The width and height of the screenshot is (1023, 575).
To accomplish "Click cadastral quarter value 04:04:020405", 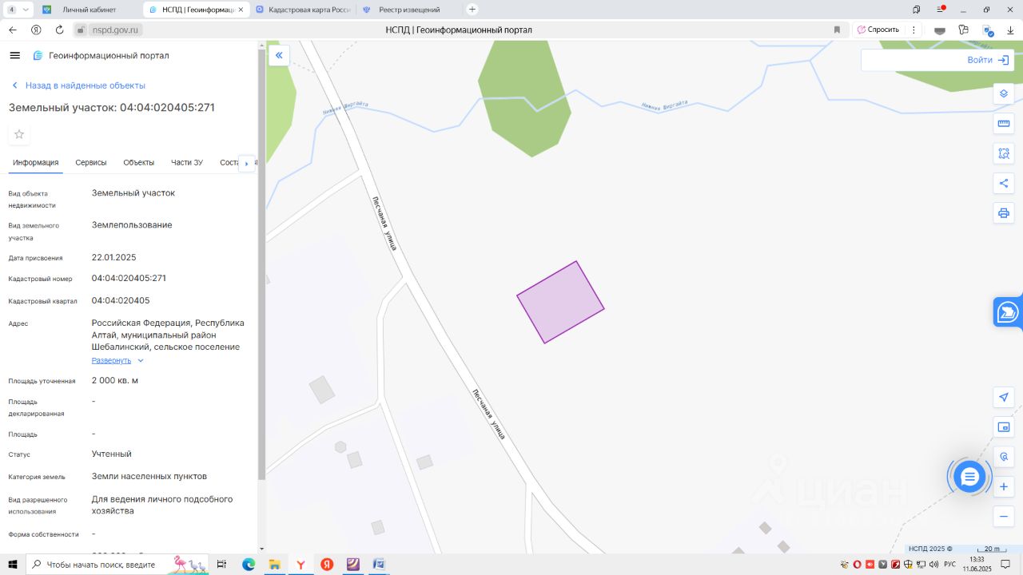I will 121,301.
